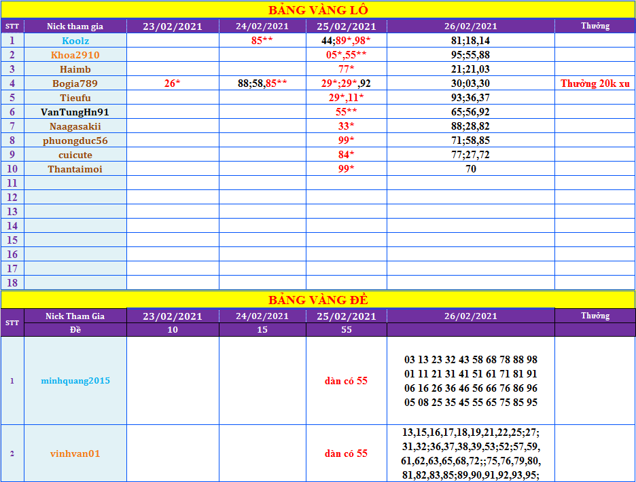636x482 pixels.
Task: Click the vinhvan01 nickname cell
Action: tap(75, 453)
